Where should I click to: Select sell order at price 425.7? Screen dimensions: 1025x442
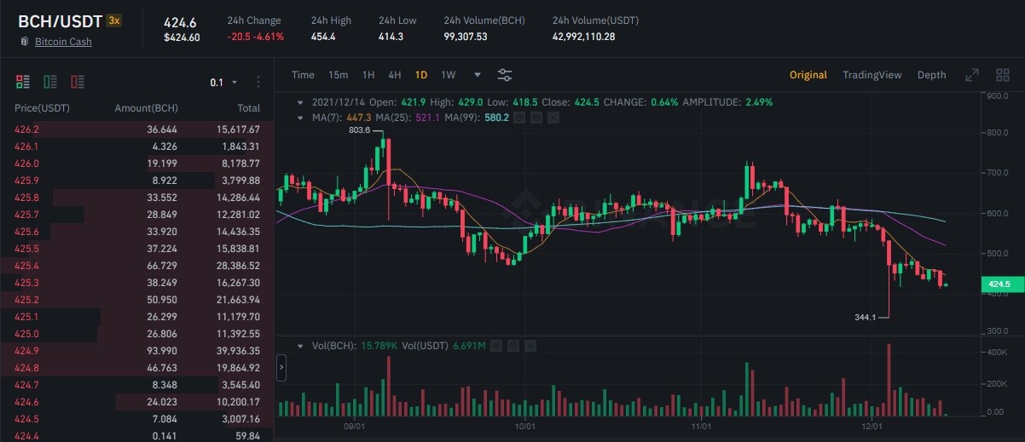[x=137, y=215]
